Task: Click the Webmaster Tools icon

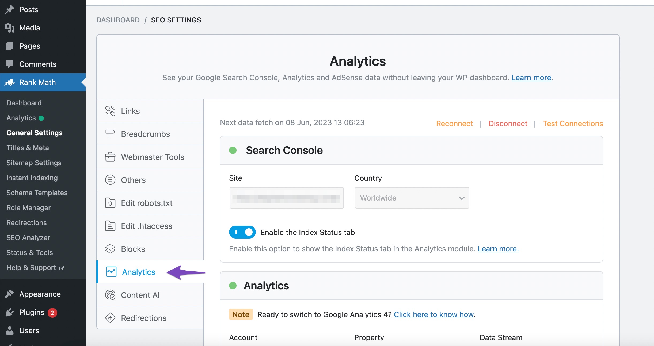Action: click(110, 157)
